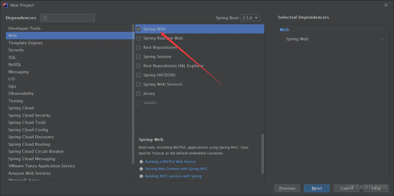Select the Security category
Screen dimensions: 394x196
[70, 50]
